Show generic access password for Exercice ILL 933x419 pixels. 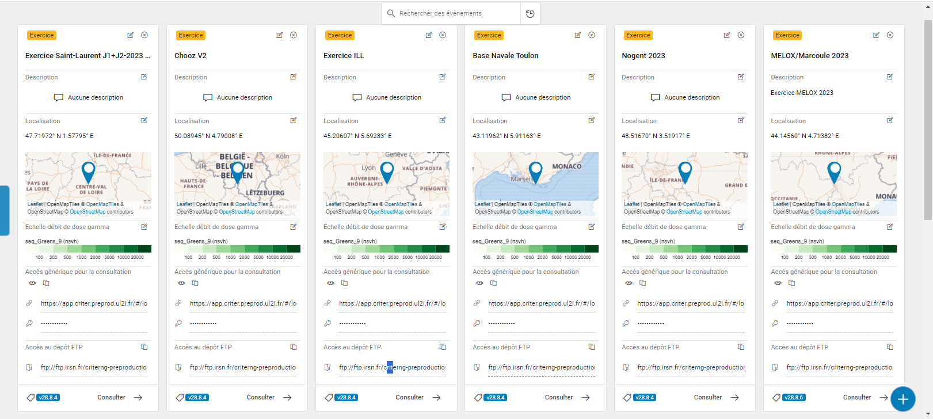[x=330, y=283]
